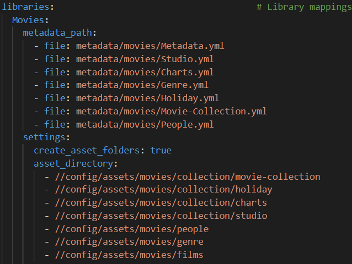Screen dimensions: 352x264
Task: Click the metadata/movies/Holiday.yml path
Action: 147,98
